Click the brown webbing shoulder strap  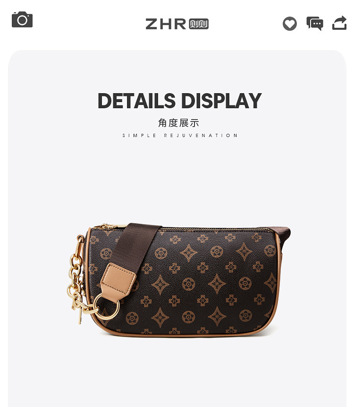point(135,246)
